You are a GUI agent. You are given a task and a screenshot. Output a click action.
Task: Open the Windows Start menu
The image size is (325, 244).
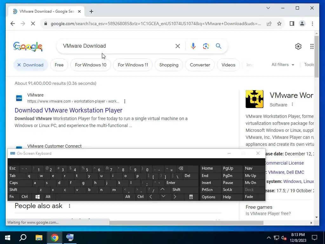coord(8,238)
